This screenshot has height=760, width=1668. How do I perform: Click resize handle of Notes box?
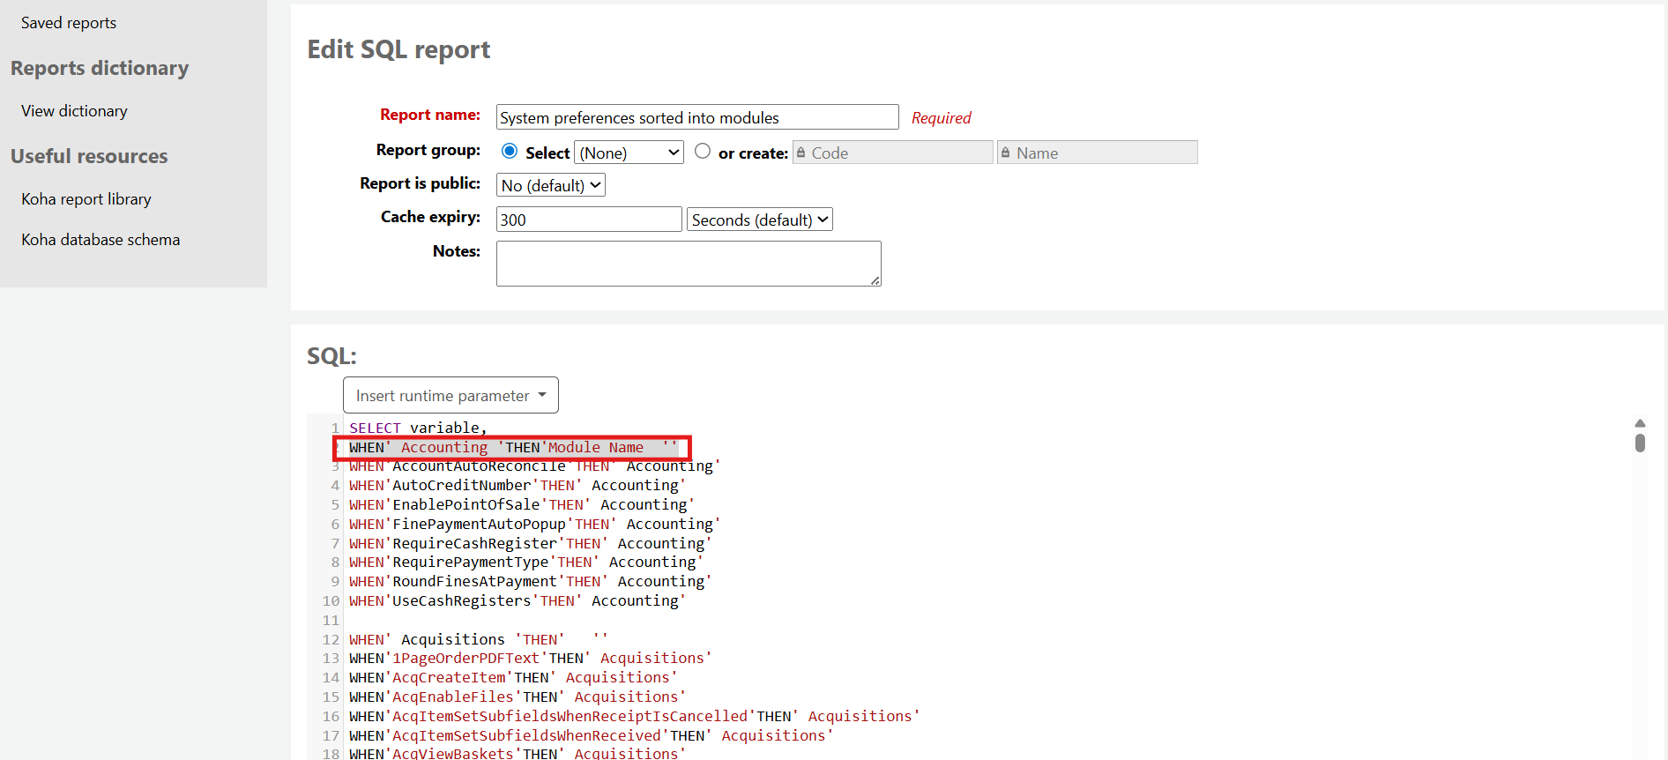pyautogui.click(x=875, y=280)
